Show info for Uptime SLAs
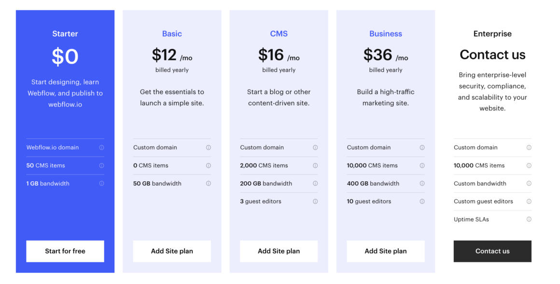The height and width of the screenshot is (284, 560). coord(529,219)
